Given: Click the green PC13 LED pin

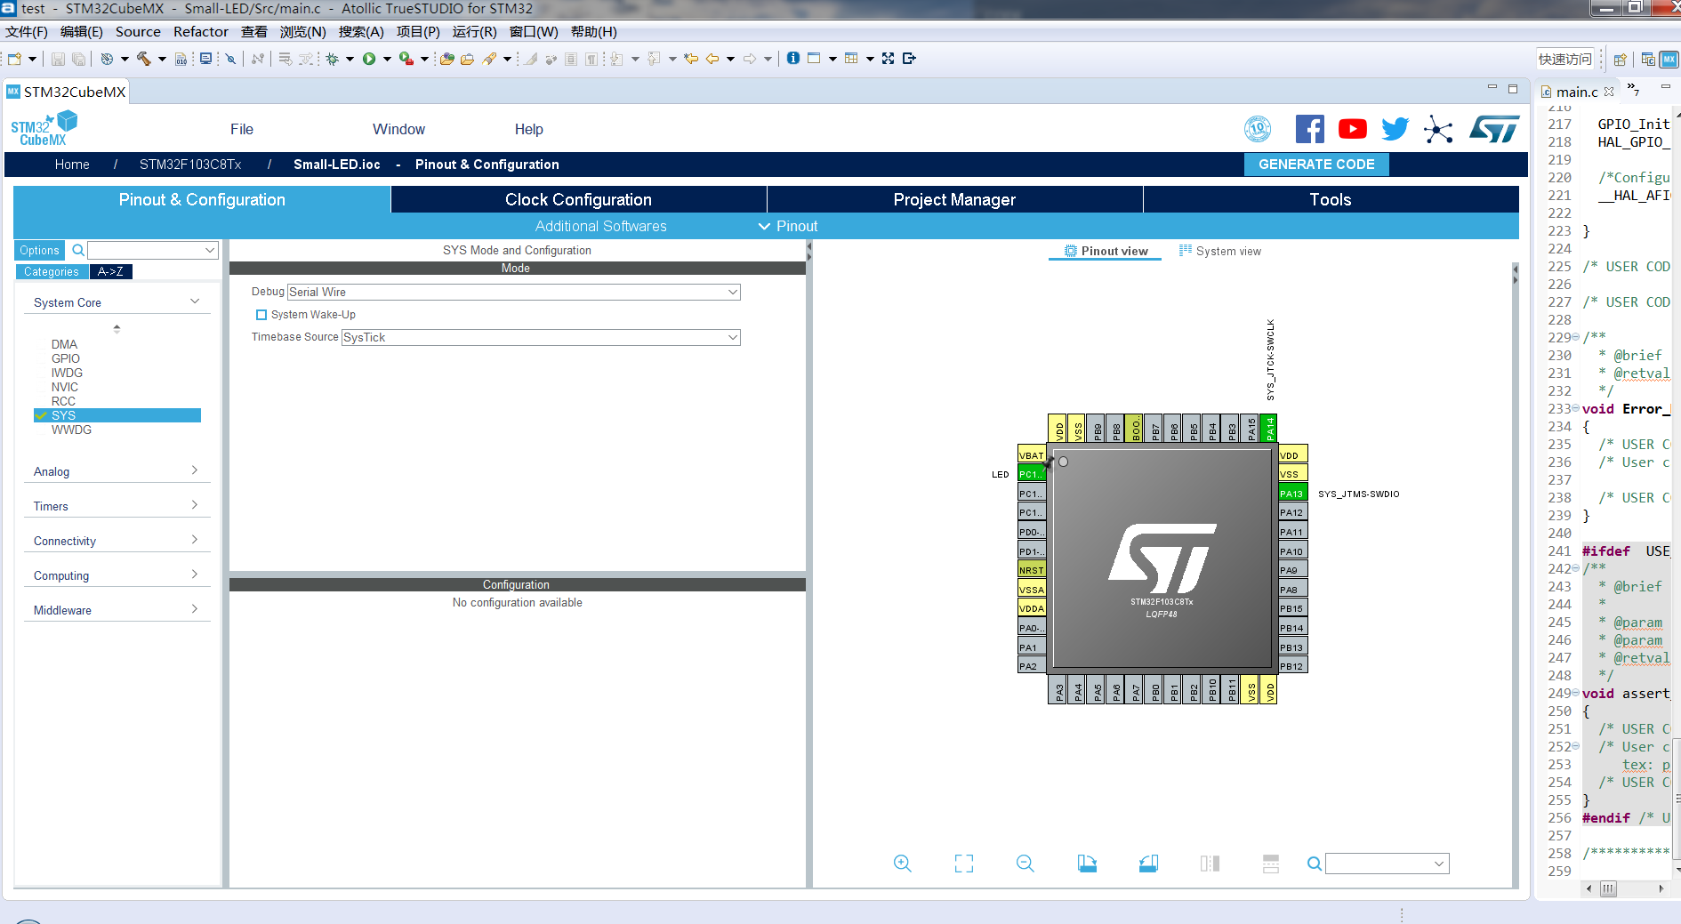Looking at the screenshot, I should tap(1032, 474).
